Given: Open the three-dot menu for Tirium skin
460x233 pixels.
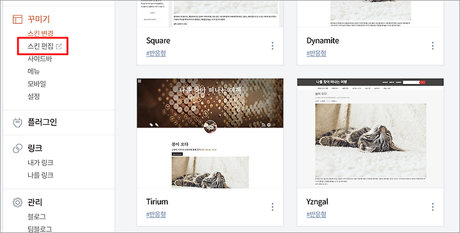Looking at the screenshot, I should [x=273, y=207].
